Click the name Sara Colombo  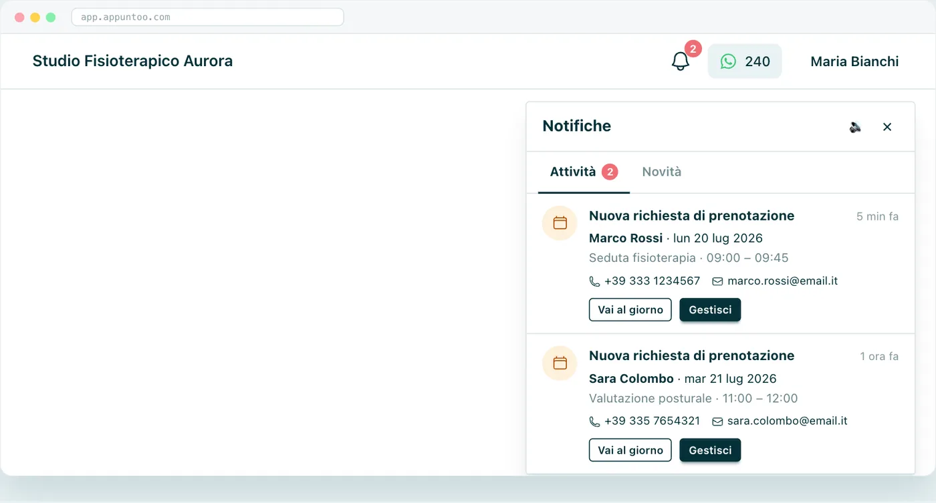tap(631, 379)
